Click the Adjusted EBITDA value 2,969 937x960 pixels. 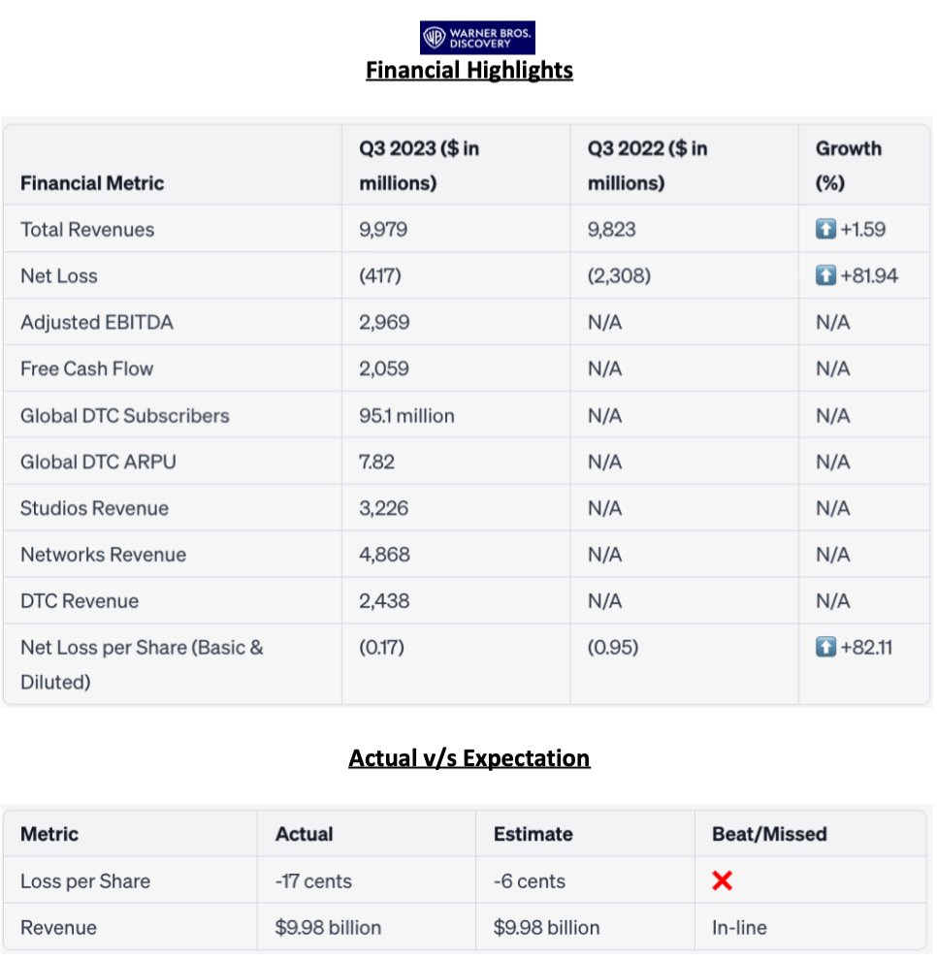point(384,323)
